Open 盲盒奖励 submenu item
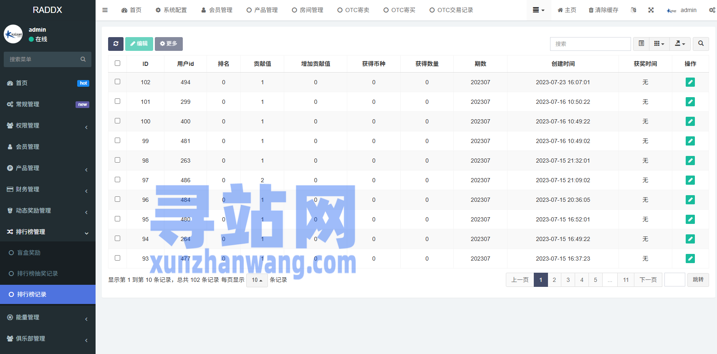This screenshot has height=354, width=717. [x=48, y=253]
